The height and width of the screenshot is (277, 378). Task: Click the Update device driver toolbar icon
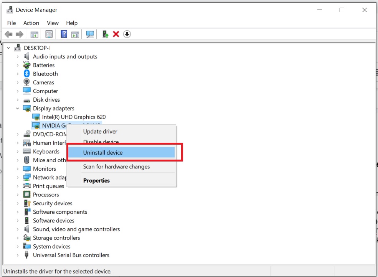coord(106,34)
